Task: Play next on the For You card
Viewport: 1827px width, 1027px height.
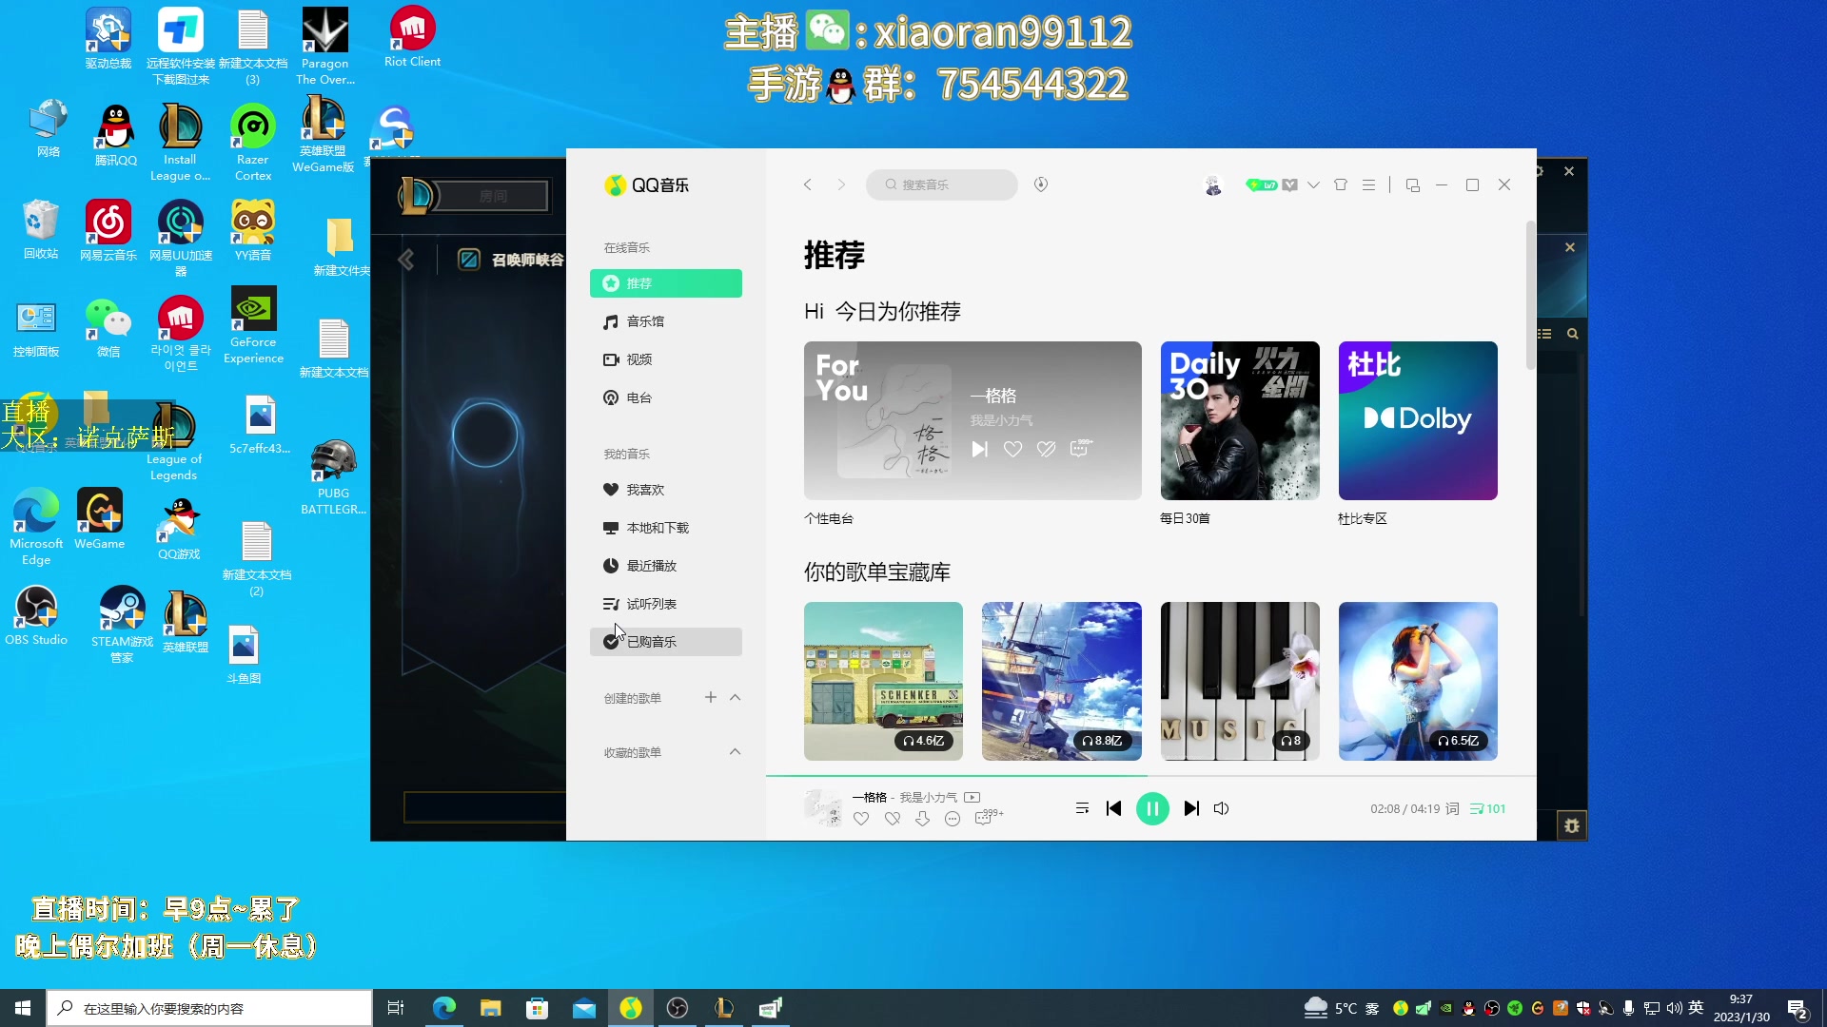Action: pos(979,449)
